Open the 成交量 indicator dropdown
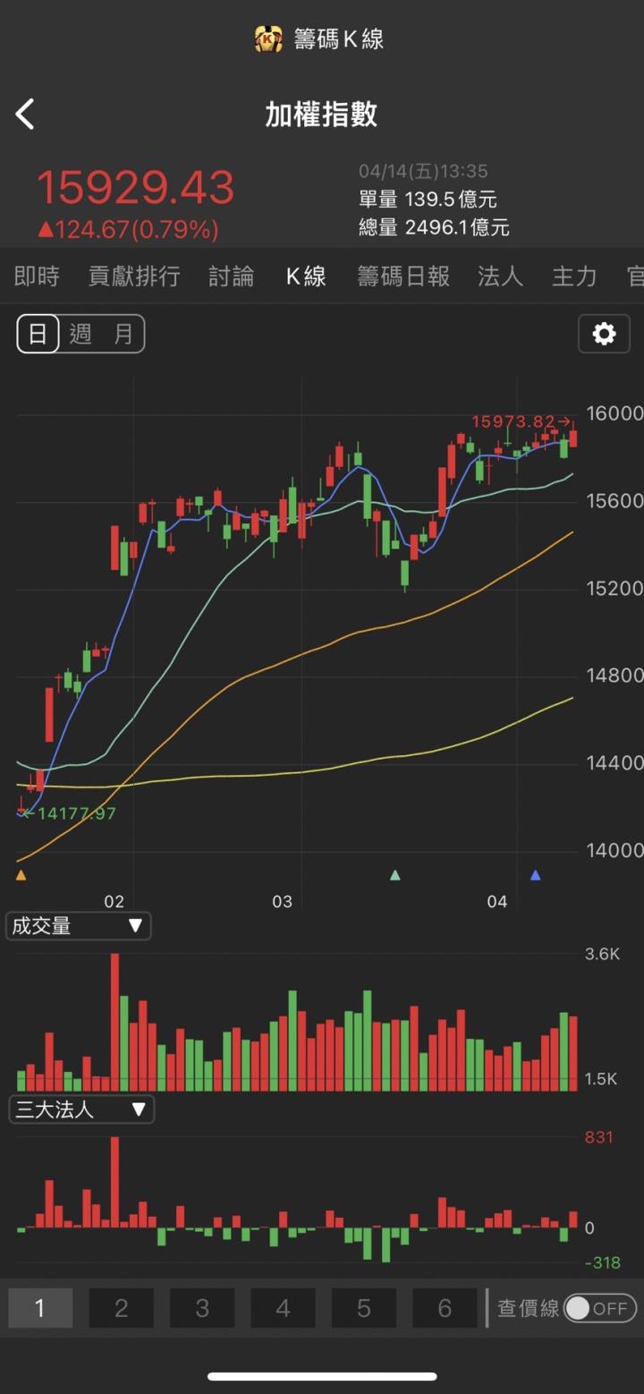This screenshot has width=644, height=1394. pyautogui.click(x=78, y=926)
